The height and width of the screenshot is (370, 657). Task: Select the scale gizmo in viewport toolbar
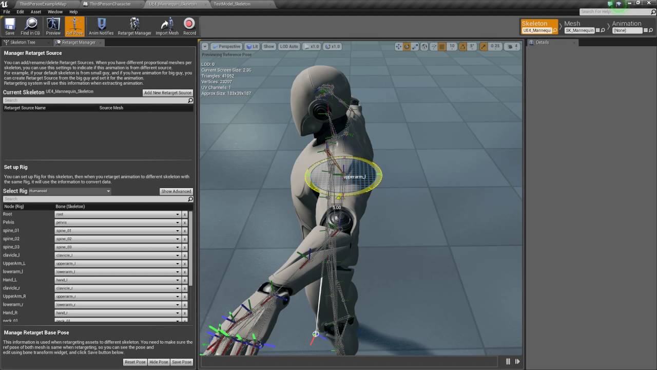[x=415, y=46]
